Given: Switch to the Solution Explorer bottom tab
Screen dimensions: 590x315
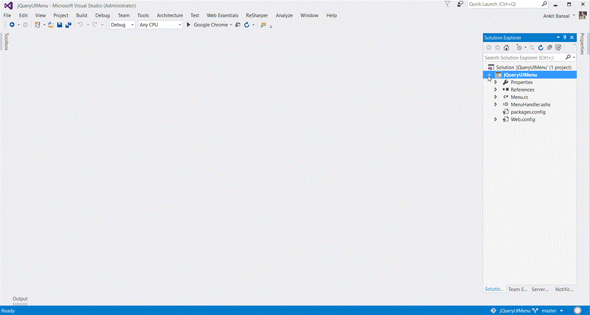Looking at the screenshot, I should click(494, 289).
